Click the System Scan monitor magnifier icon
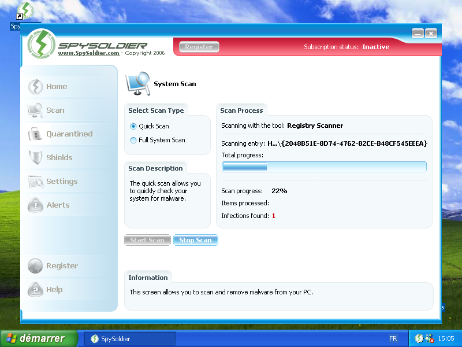 point(138,83)
